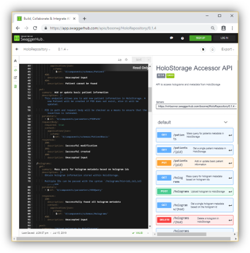The height and width of the screenshot is (253, 250).
Task: Open the Servers URL dropdown
Action: [197, 106]
